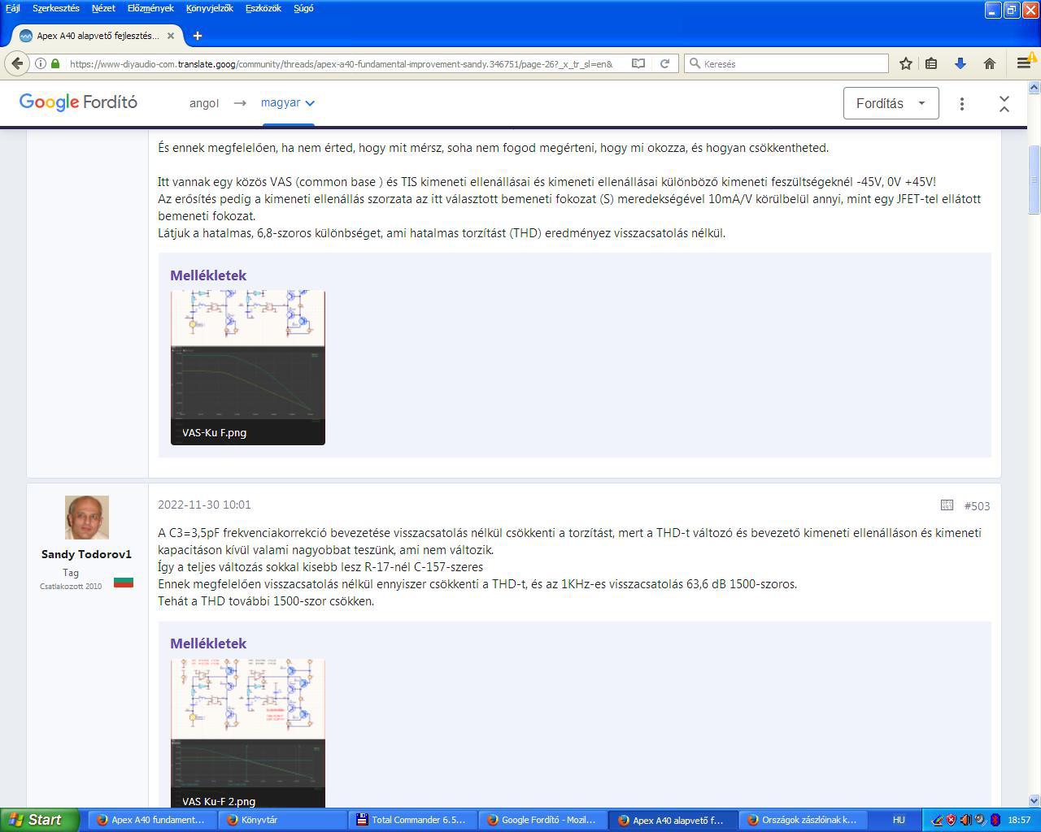Select the angol source language
The image size is (1041, 832).
pos(204,103)
